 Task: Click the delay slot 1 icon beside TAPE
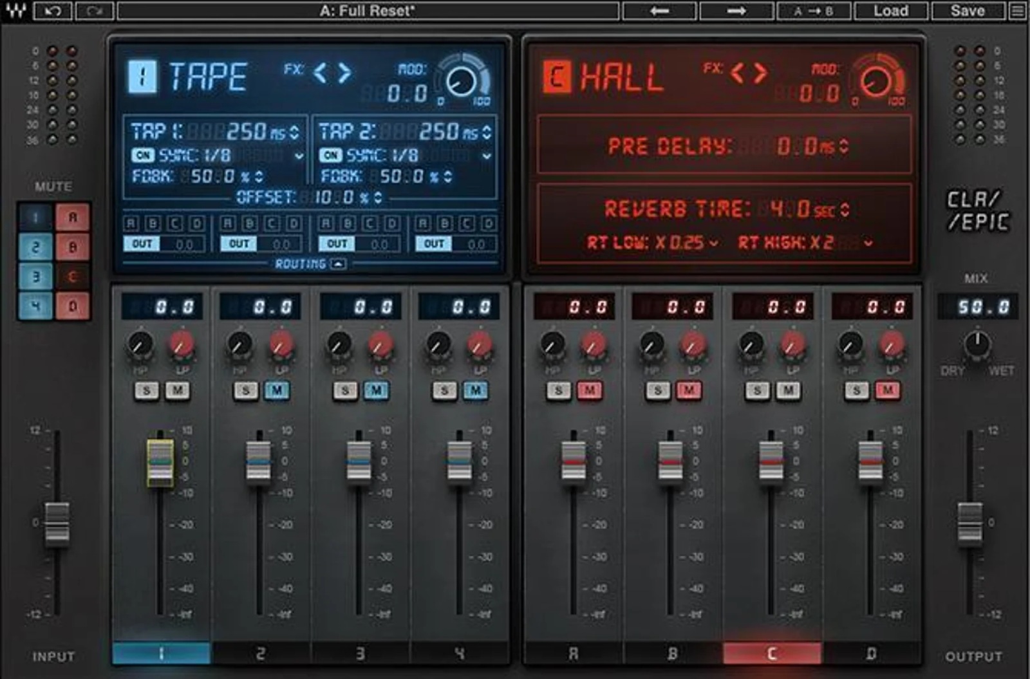(142, 77)
